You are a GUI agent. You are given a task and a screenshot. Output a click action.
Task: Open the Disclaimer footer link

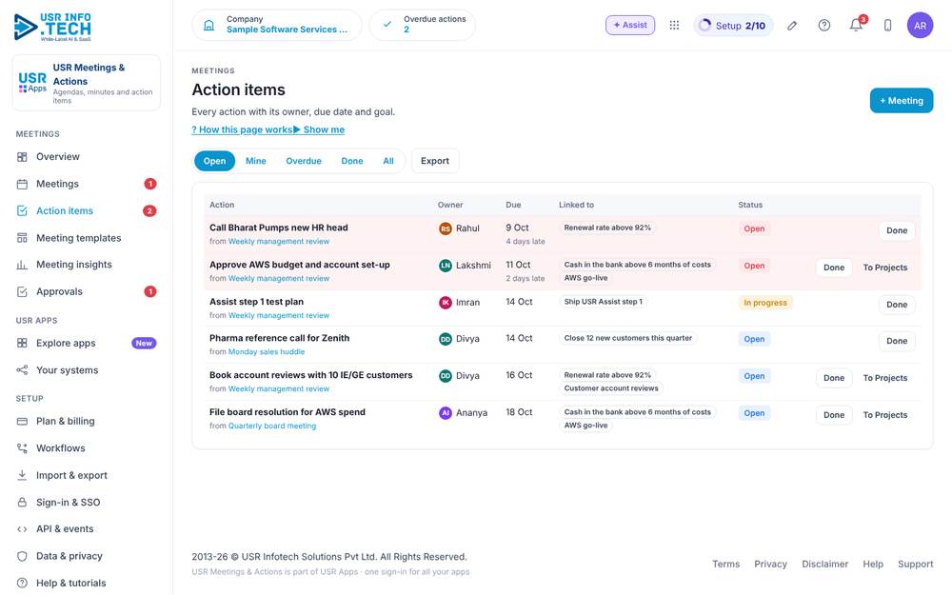824,564
